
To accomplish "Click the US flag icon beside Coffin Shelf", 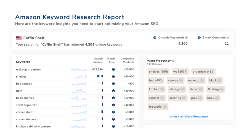I will [19, 38].
